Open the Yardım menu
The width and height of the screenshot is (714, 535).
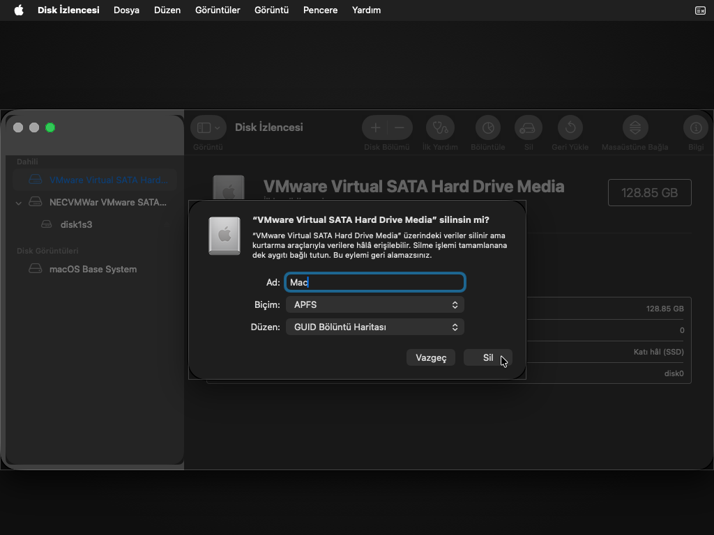(366, 10)
